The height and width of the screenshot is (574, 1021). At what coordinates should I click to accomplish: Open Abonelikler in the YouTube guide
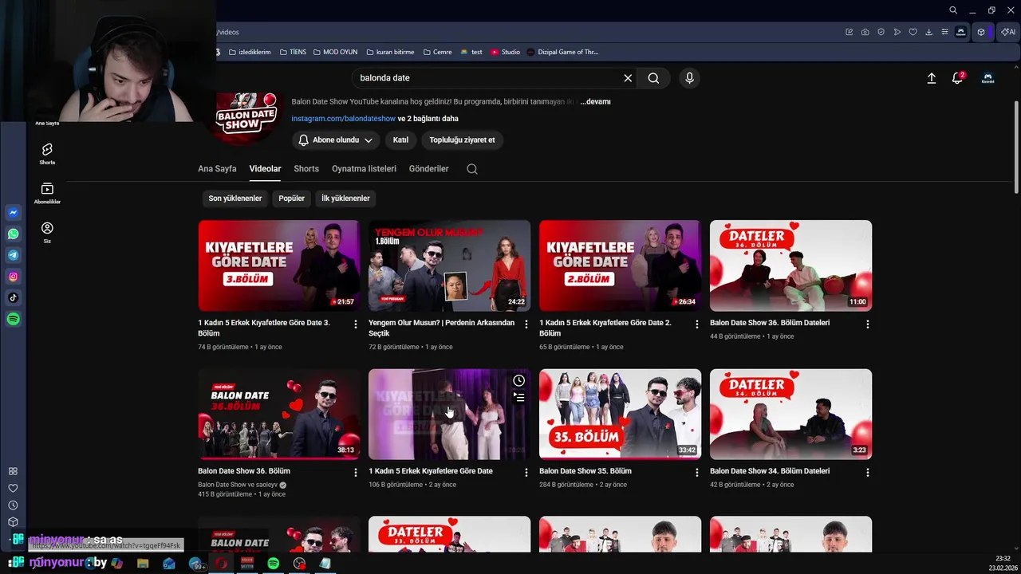(47, 193)
